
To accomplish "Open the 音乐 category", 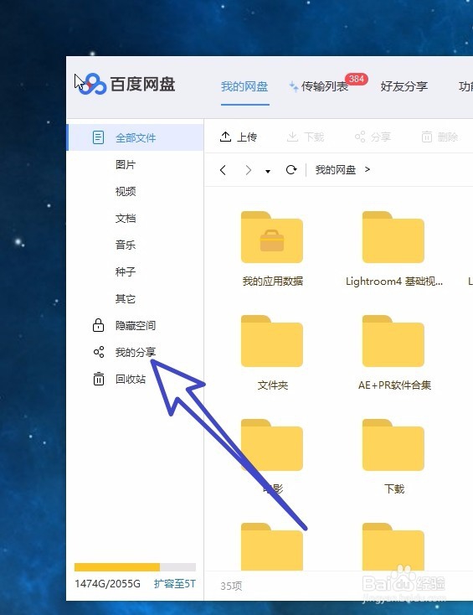I will (x=126, y=245).
